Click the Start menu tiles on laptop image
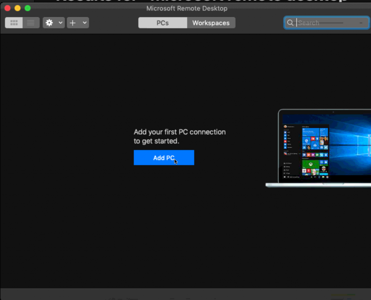This screenshot has width=371, height=300. (x=314, y=141)
